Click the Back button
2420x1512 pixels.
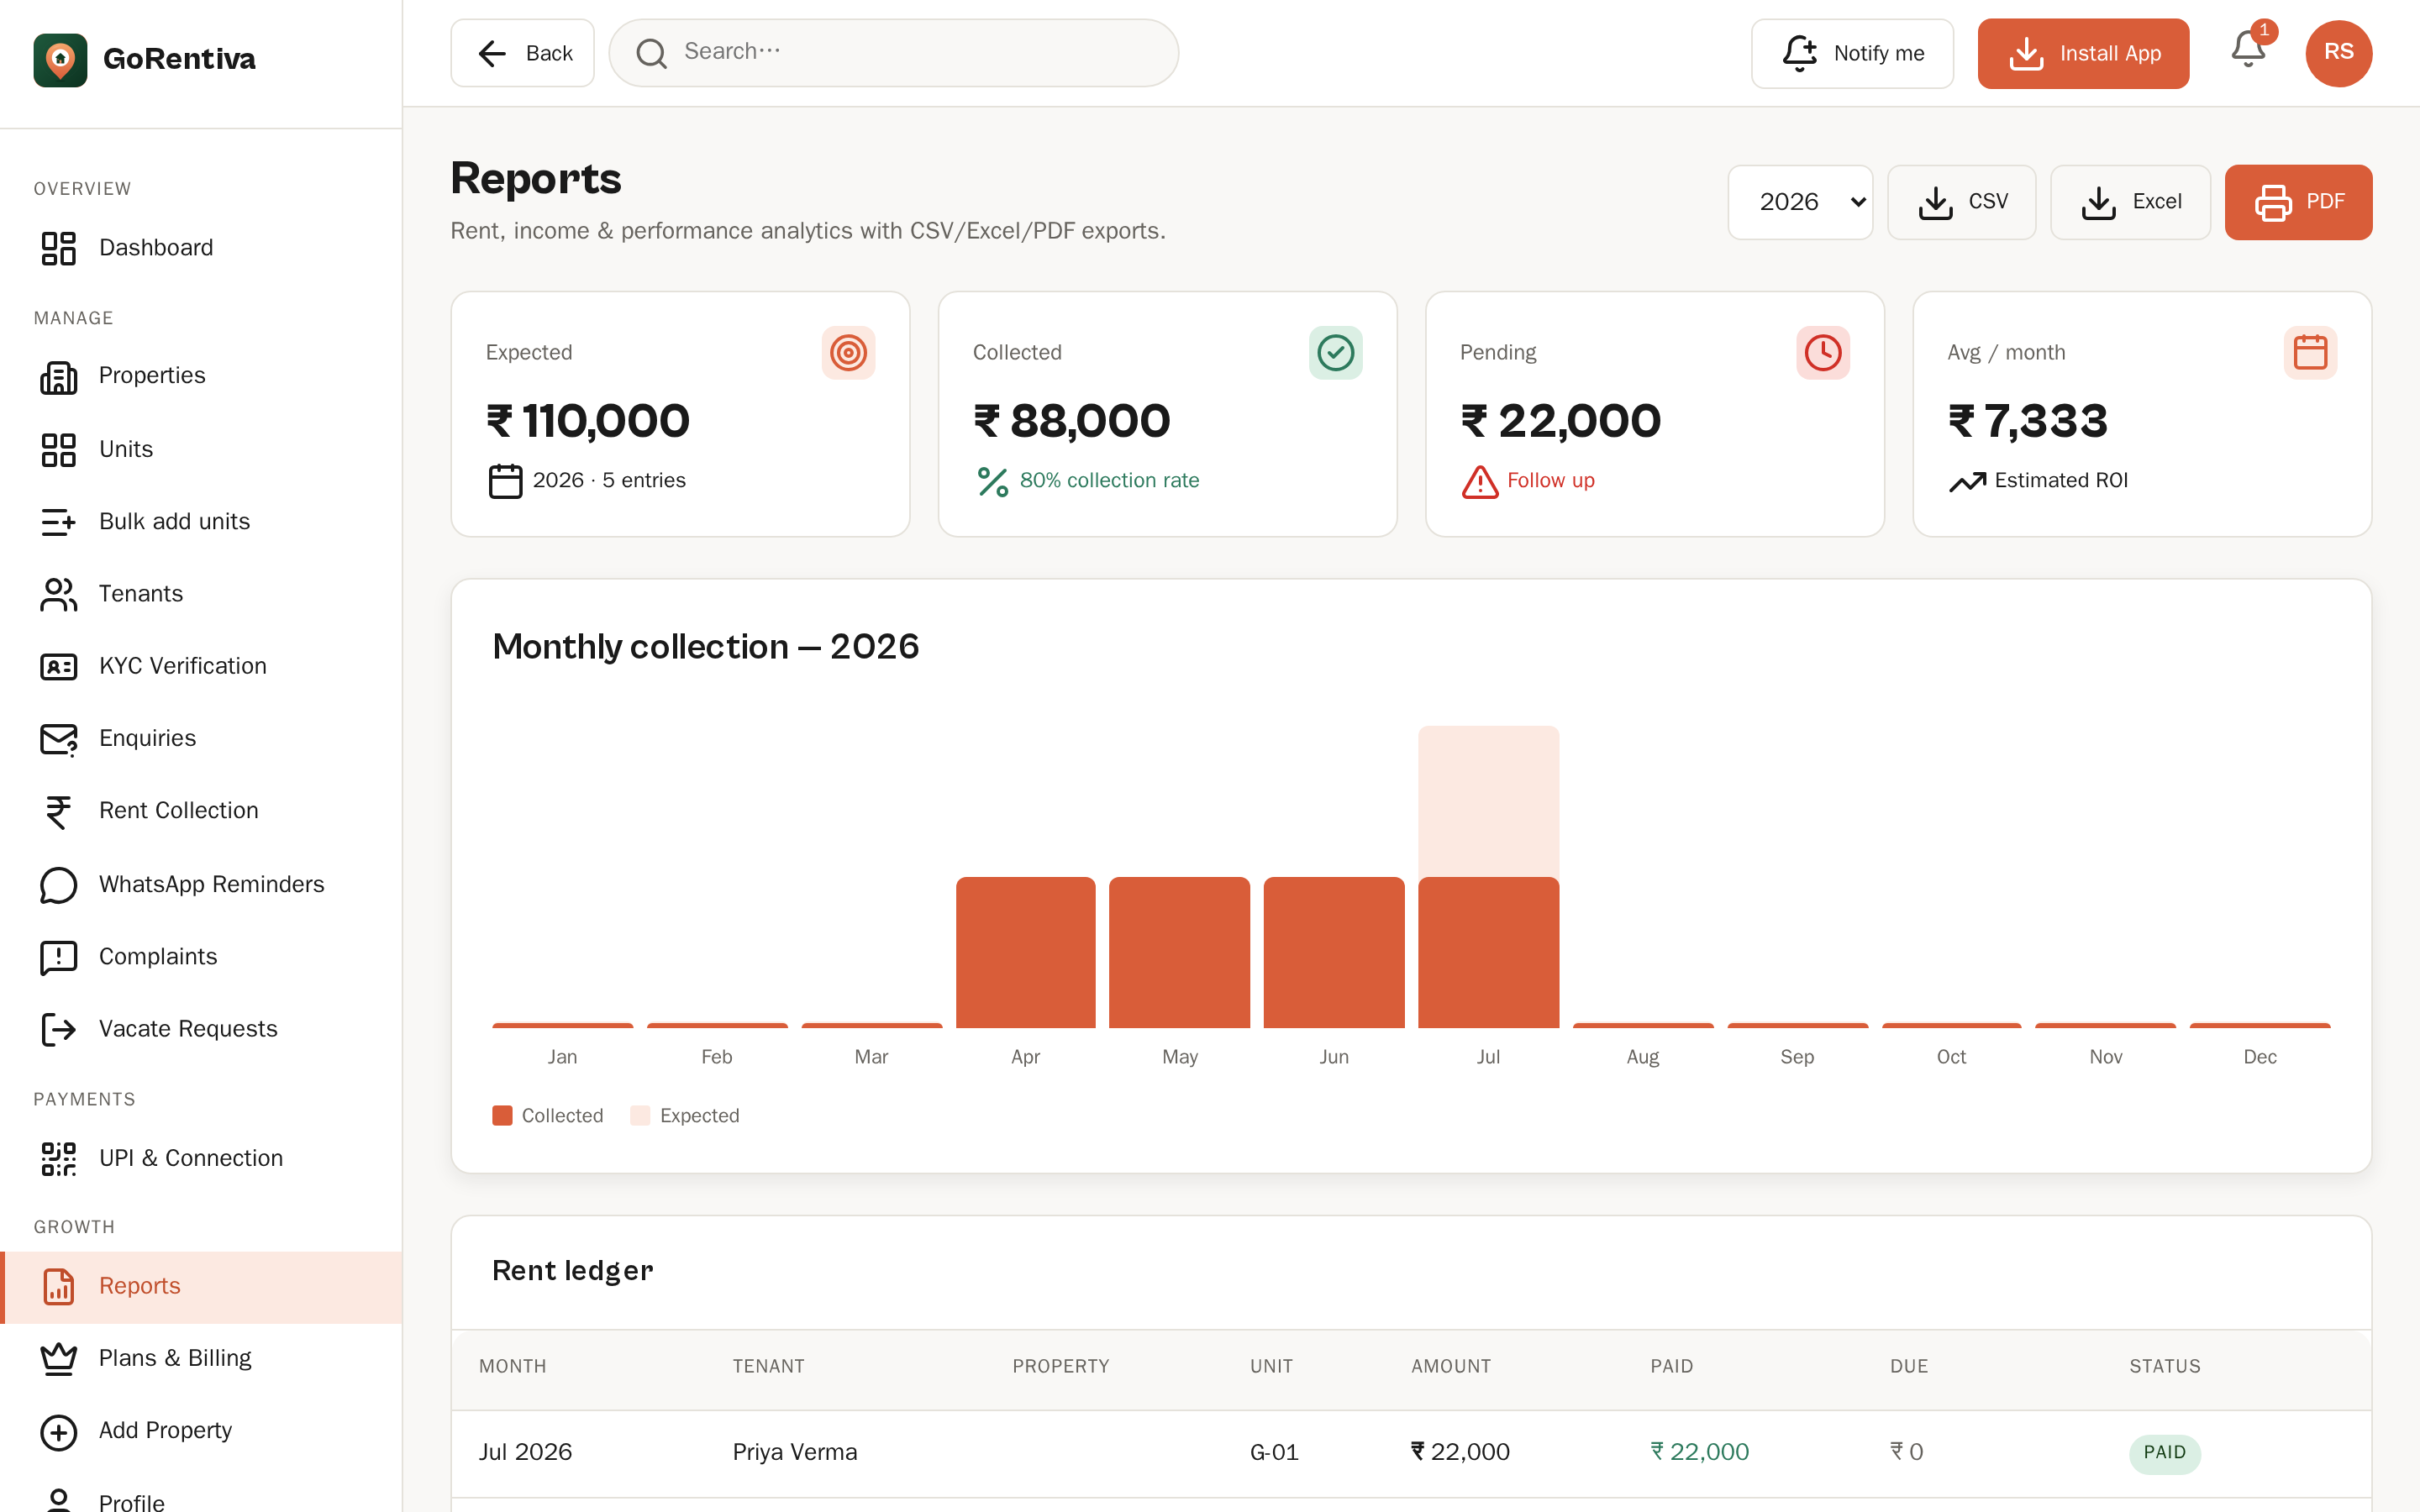point(522,53)
